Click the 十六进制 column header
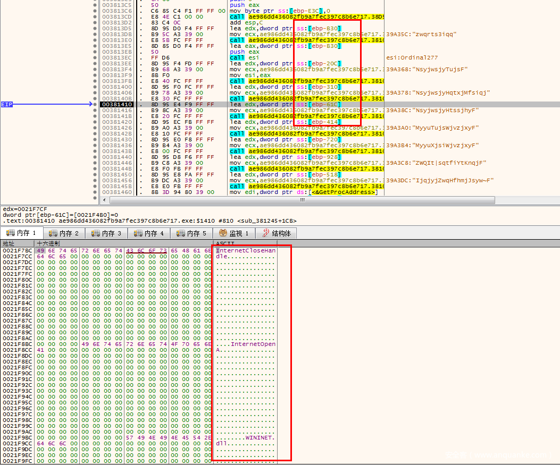This screenshot has width=560, height=465. 48,243
